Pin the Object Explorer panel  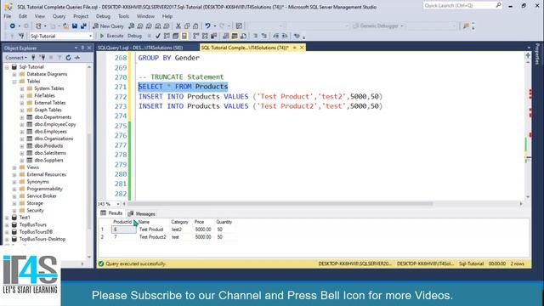click(82, 48)
